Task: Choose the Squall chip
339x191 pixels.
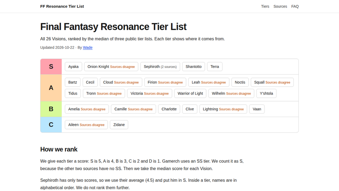Action: point(272,82)
